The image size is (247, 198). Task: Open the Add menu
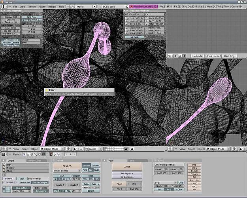(23, 7)
